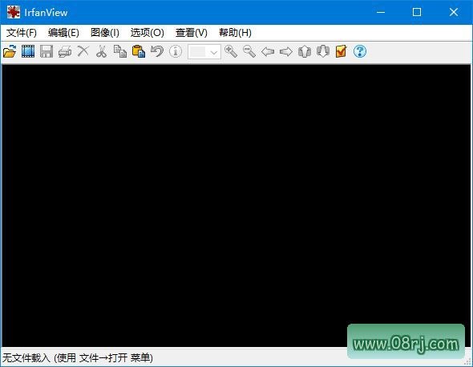Open the 文件(F) menu
The width and height of the screenshot is (473, 367).
tap(22, 33)
